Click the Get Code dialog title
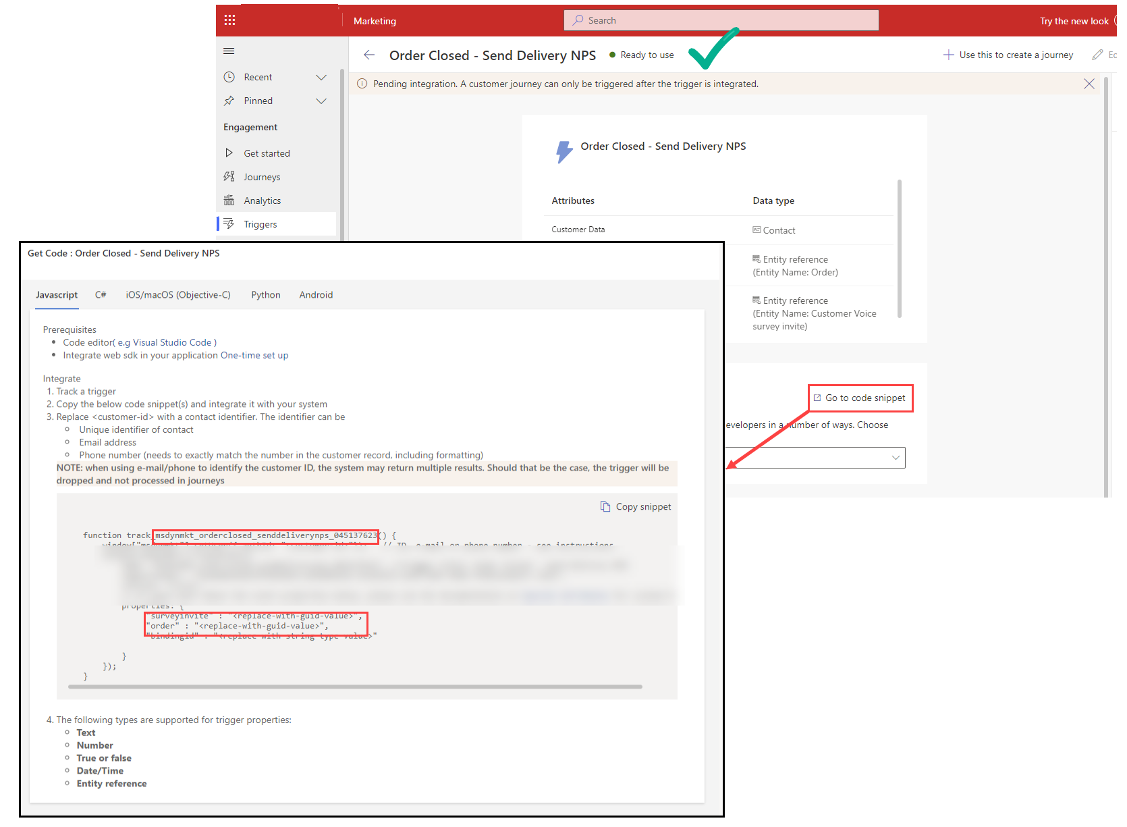 (x=123, y=253)
